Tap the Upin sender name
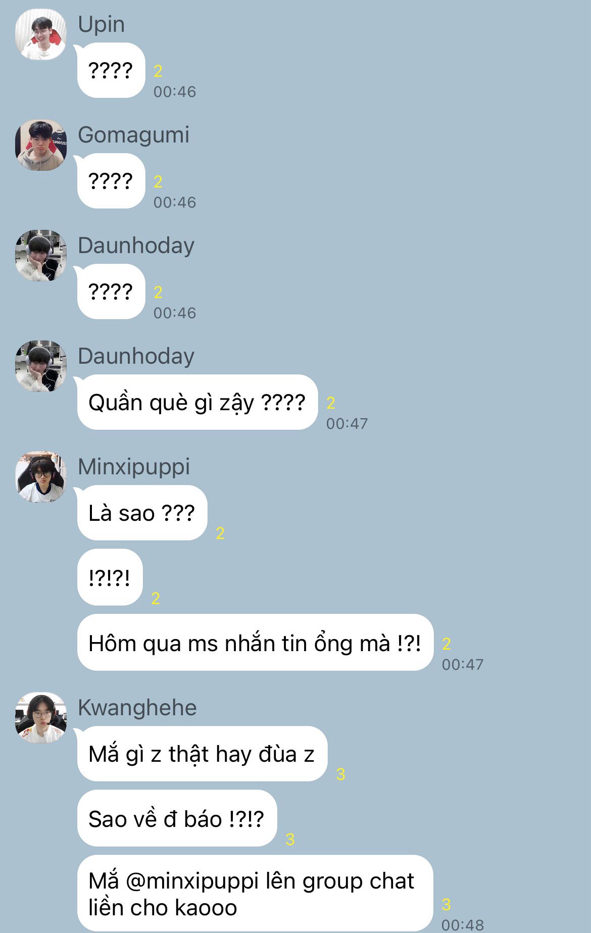Image resolution: width=591 pixels, height=933 pixels. (x=101, y=24)
